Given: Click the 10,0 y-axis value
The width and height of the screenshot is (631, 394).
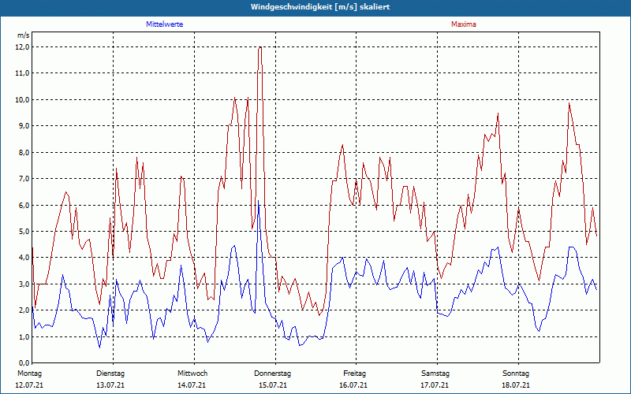Looking at the screenshot, I should pyautogui.click(x=23, y=100).
